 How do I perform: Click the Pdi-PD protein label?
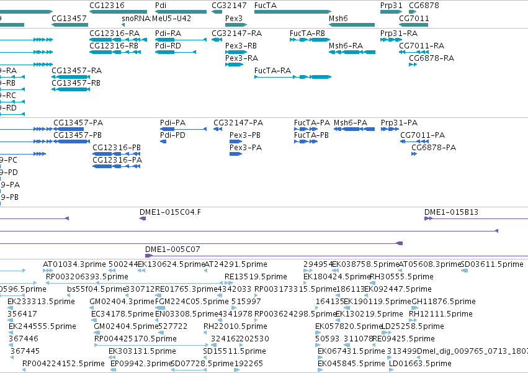point(172,135)
